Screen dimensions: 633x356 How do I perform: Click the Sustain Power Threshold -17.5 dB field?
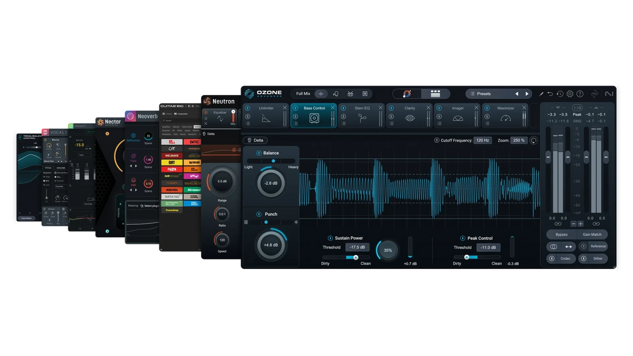pyautogui.click(x=358, y=247)
